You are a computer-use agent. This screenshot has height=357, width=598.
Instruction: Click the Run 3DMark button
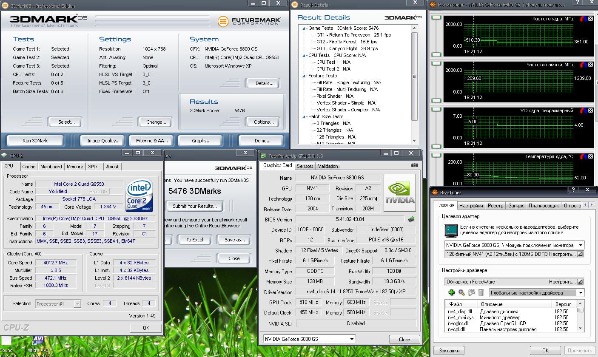tap(35, 141)
